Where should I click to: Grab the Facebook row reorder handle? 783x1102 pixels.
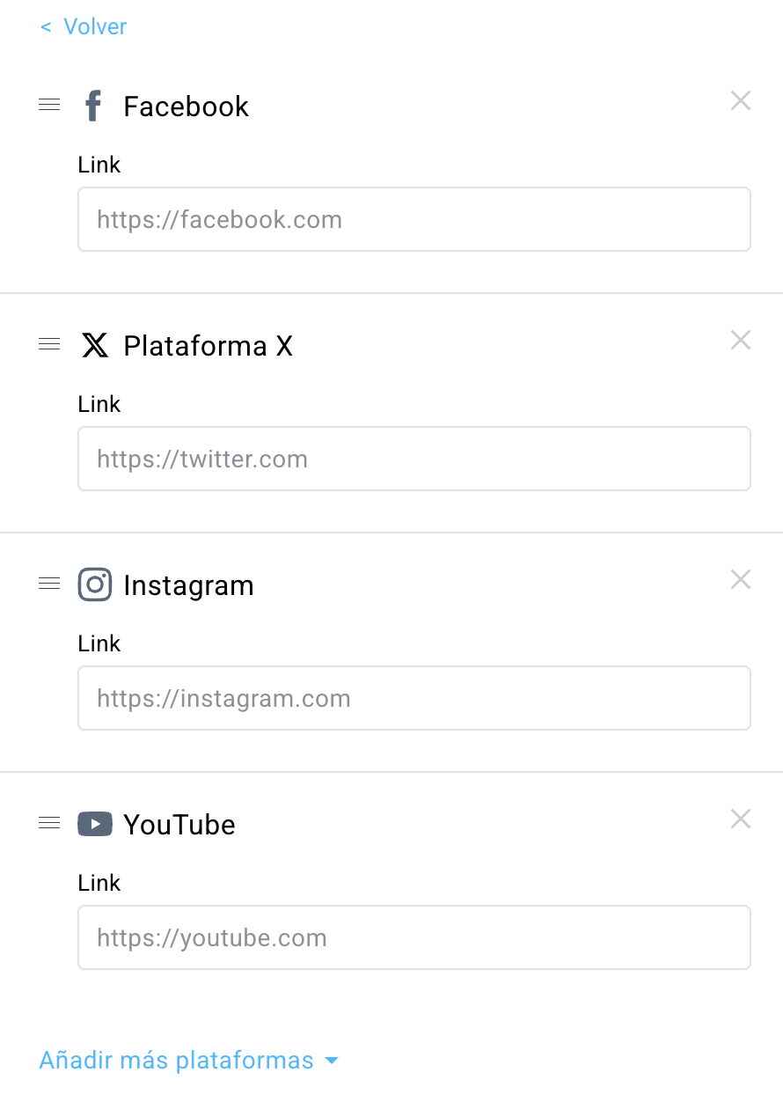[x=49, y=106]
